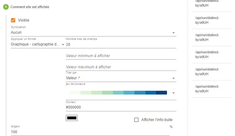Click the Valeur minimum à afficher field
This screenshot has width=235, height=136.
121,56
